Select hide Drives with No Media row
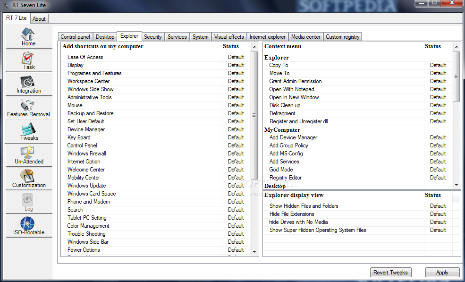The height and width of the screenshot is (282, 465). pyautogui.click(x=358, y=222)
